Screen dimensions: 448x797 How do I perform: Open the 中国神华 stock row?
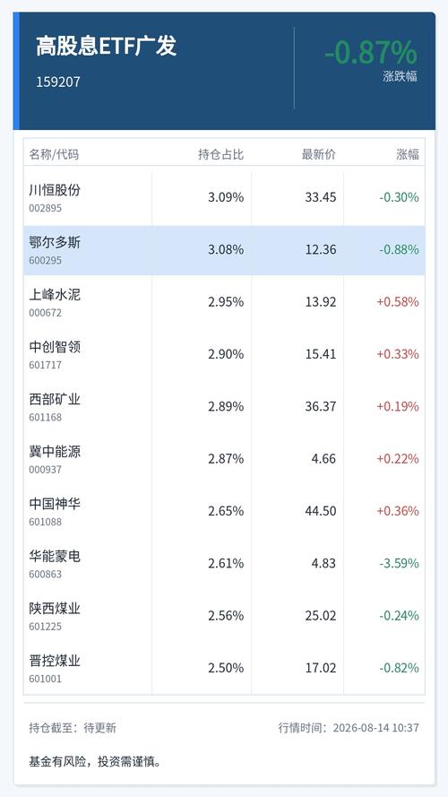coord(224,511)
